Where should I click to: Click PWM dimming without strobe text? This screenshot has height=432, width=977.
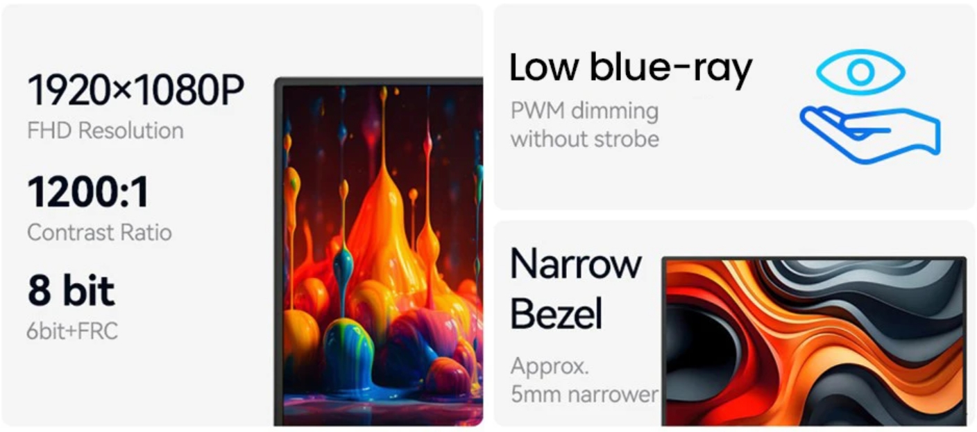(x=584, y=125)
